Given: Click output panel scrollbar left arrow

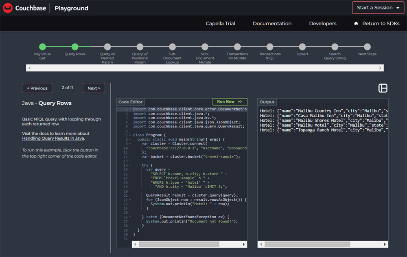Looking at the screenshot, I should click(261, 244).
